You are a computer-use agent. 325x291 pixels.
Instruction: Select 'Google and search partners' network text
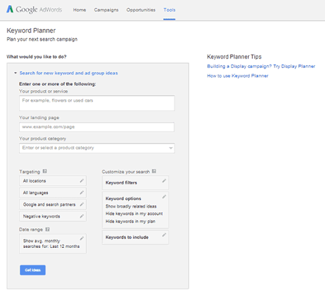point(49,205)
